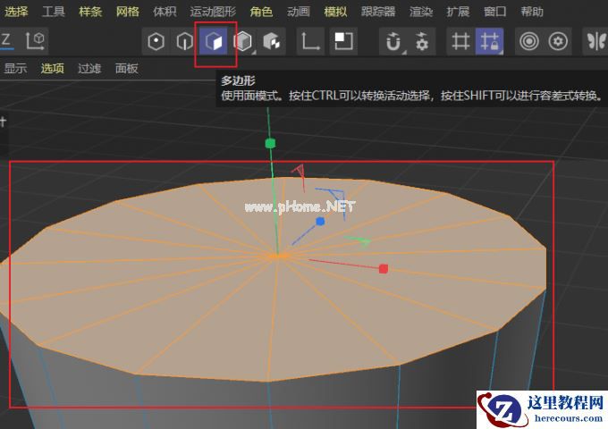Click the workplane grid icon

tap(460, 41)
